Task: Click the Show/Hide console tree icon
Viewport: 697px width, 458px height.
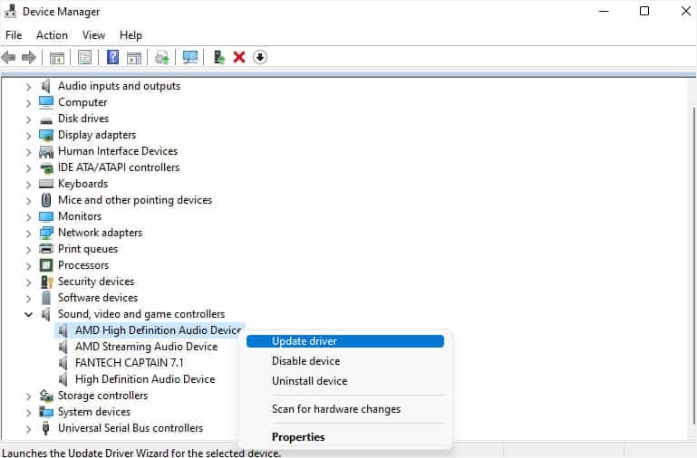Action: point(57,57)
